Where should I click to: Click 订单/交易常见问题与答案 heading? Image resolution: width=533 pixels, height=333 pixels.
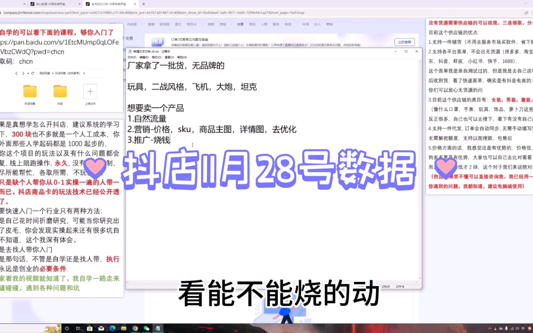pyautogui.click(x=190, y=39)
